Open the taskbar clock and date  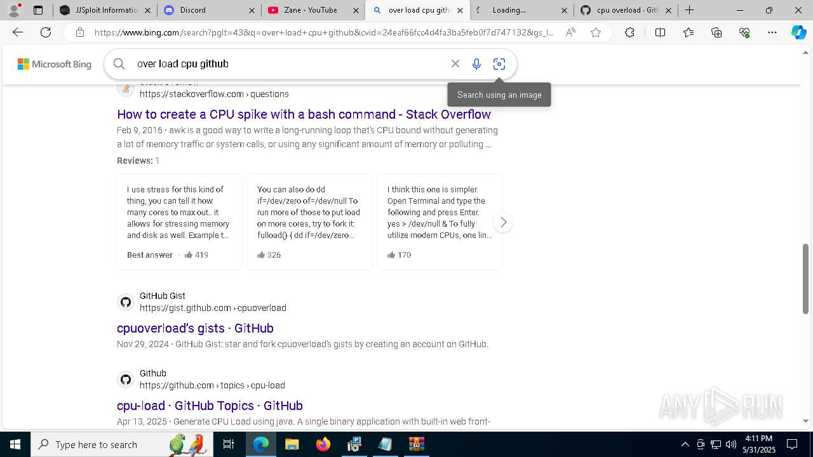pyautogui.click(x=759, y=444)
